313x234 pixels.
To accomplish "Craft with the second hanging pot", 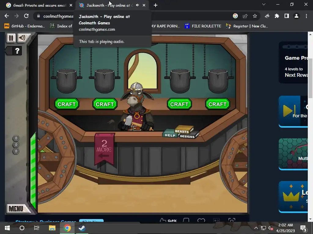I will 105,104.
